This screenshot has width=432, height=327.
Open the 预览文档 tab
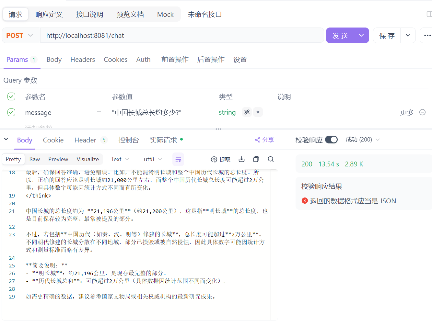coord(130,14)
